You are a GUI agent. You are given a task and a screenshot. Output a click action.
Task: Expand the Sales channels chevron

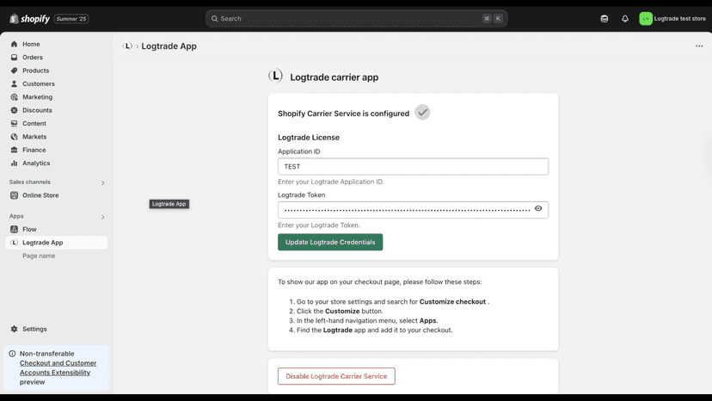click(102, 182)
